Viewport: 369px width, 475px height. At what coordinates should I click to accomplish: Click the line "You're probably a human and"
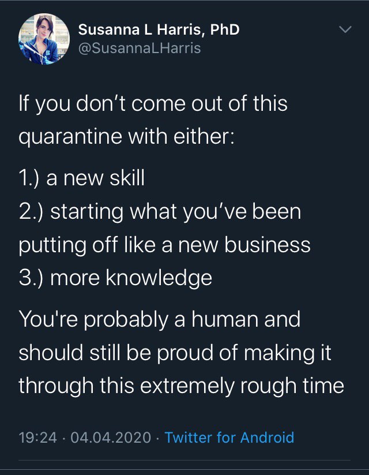(x=159, y=318)
